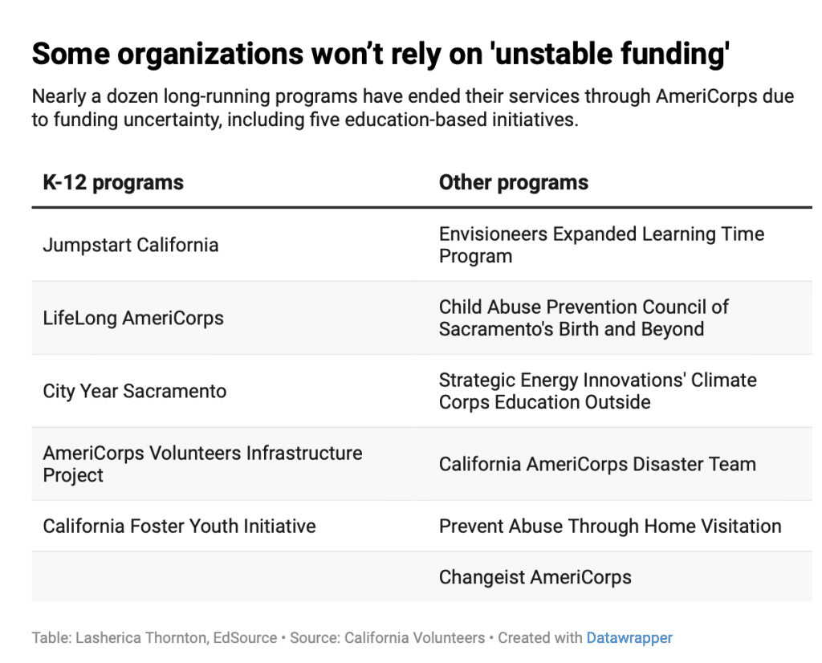Select Prevent Abuse Through Home Visitation cell

coord(610,527)
